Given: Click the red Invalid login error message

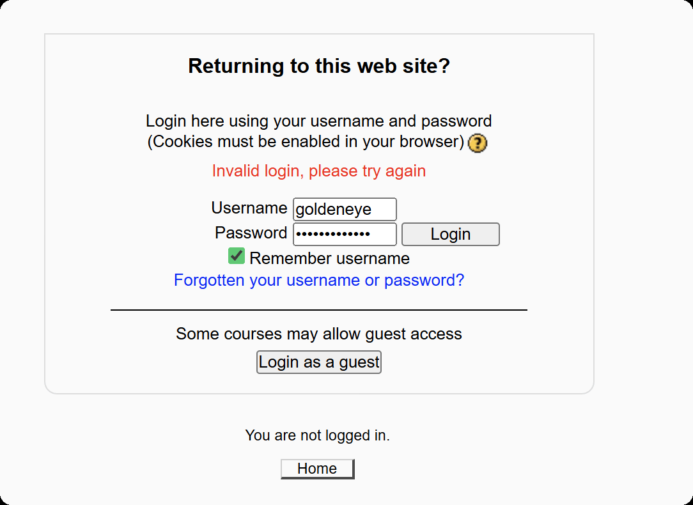Looking at the screenshot, I should pyautogui.click(x=319, y=171).
